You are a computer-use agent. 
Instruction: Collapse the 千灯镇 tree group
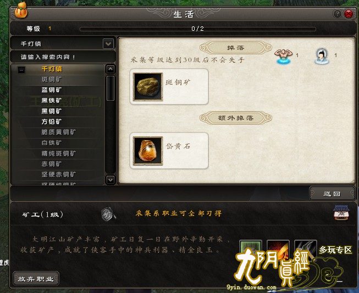tap(21, 70)
